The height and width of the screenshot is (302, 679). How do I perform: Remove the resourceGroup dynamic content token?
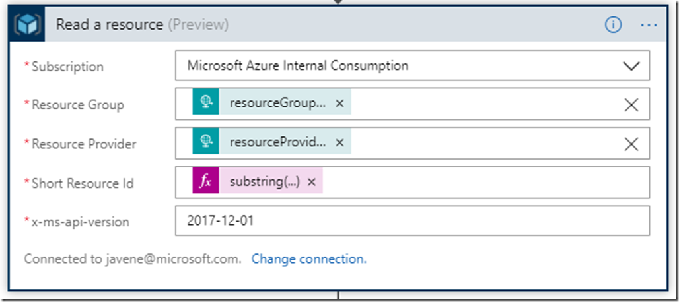point(339,104)
